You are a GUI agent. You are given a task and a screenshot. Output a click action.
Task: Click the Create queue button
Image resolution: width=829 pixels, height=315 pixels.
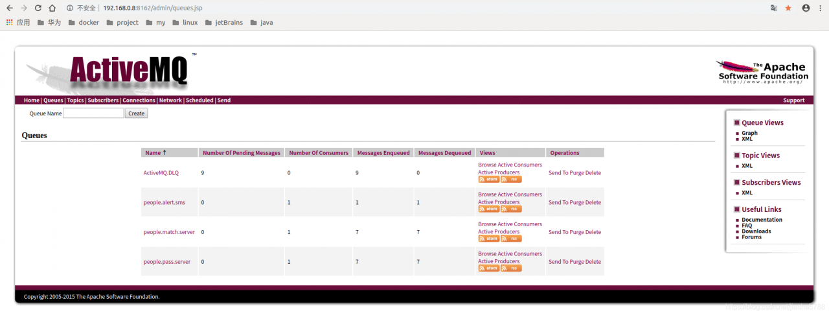click(136, 113)
